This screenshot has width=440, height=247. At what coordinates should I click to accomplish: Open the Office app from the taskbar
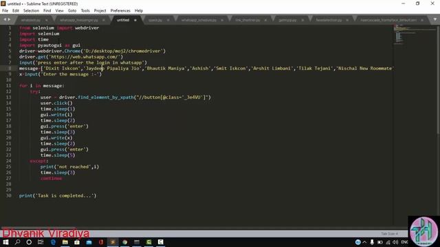(x=101, y=242)
